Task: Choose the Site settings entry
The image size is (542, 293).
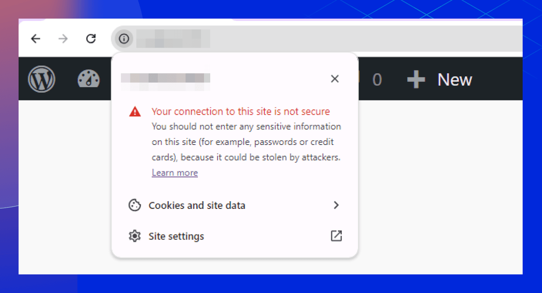Action: [176, 236]
